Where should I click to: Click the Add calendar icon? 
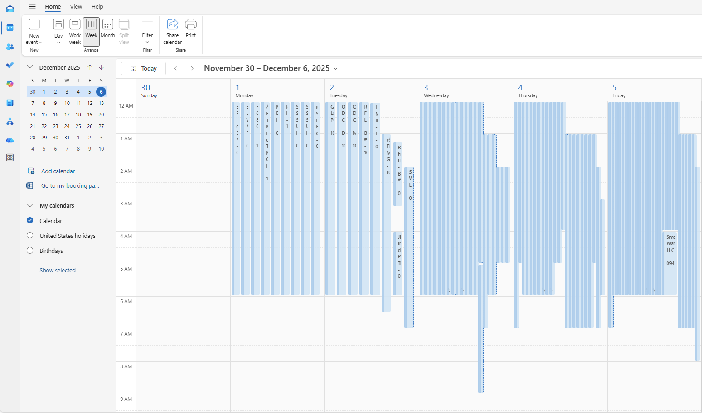[x=31, y=171]
